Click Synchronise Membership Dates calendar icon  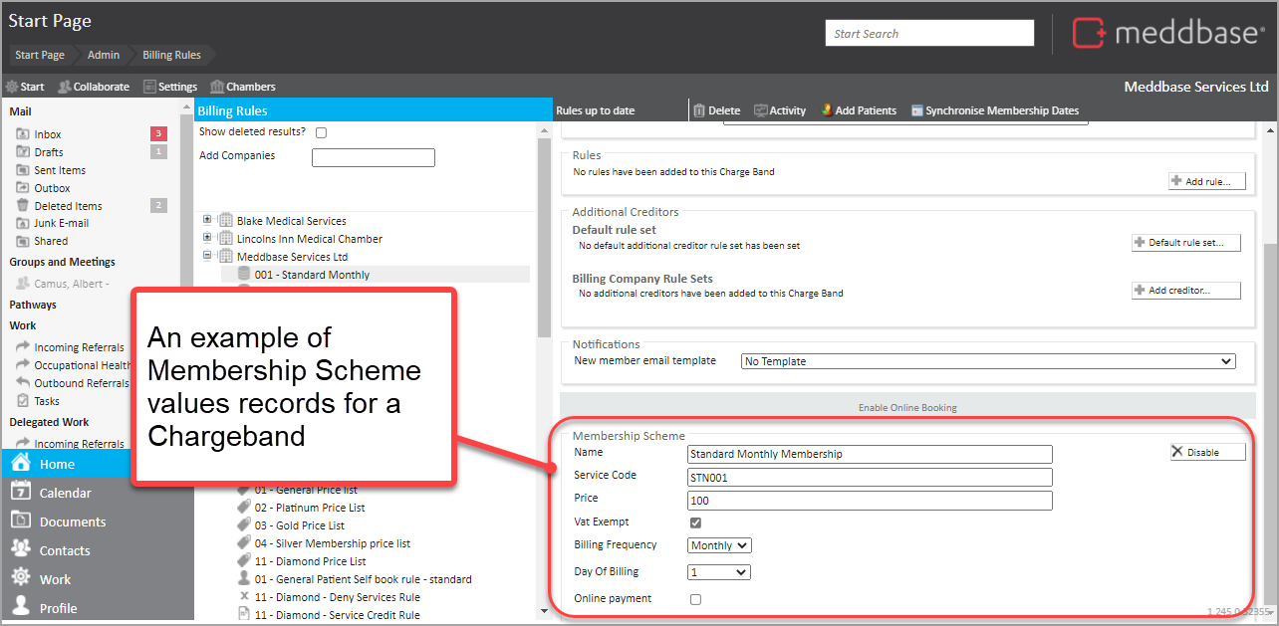pyautogui.click(x=917, y=110)
